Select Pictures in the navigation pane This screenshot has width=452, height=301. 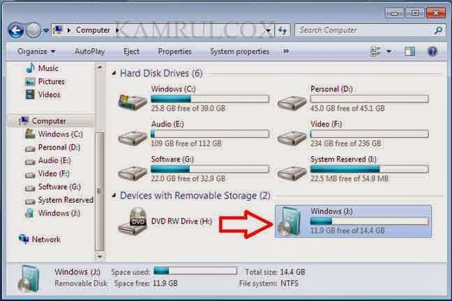pyautogui.click(x=52, y=82)
